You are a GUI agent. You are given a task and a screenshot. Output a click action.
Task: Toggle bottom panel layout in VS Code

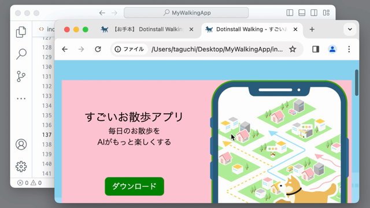point(302,13)
